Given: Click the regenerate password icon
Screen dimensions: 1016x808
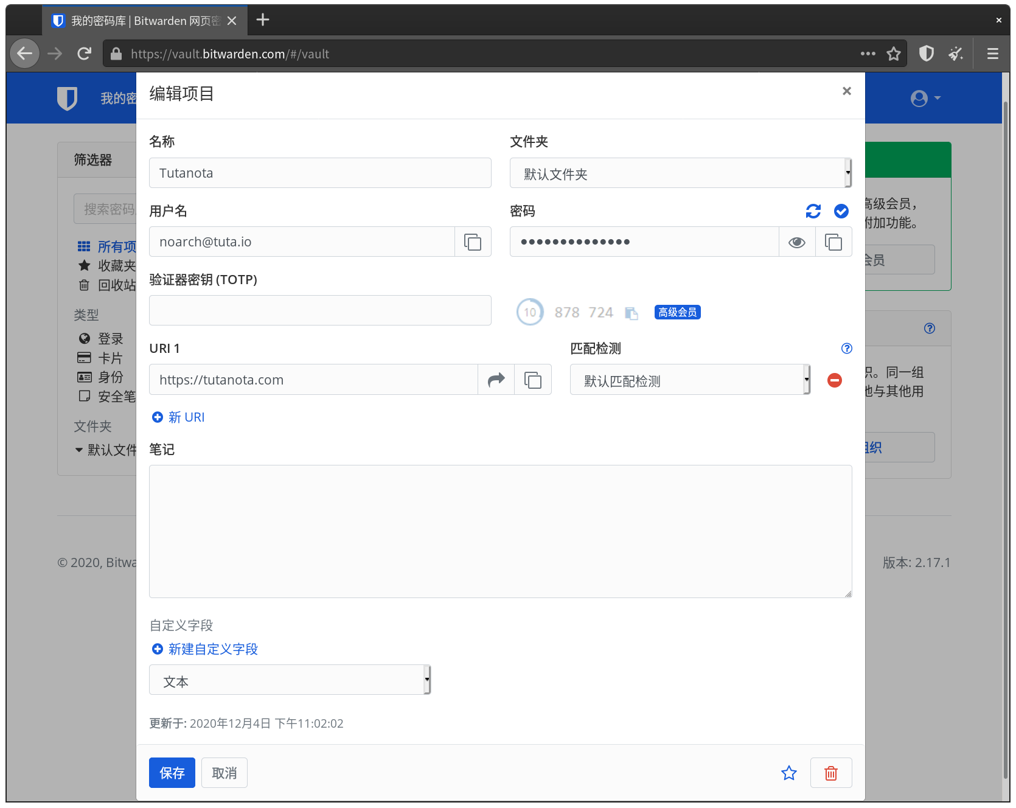Looking at the screenshot, I should 813,211.
